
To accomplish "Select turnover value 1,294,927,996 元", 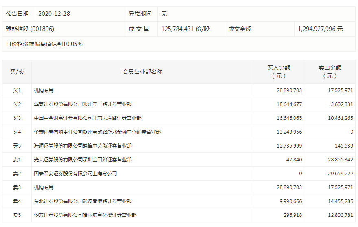I will pyautogui.click(x=320, y=29).
